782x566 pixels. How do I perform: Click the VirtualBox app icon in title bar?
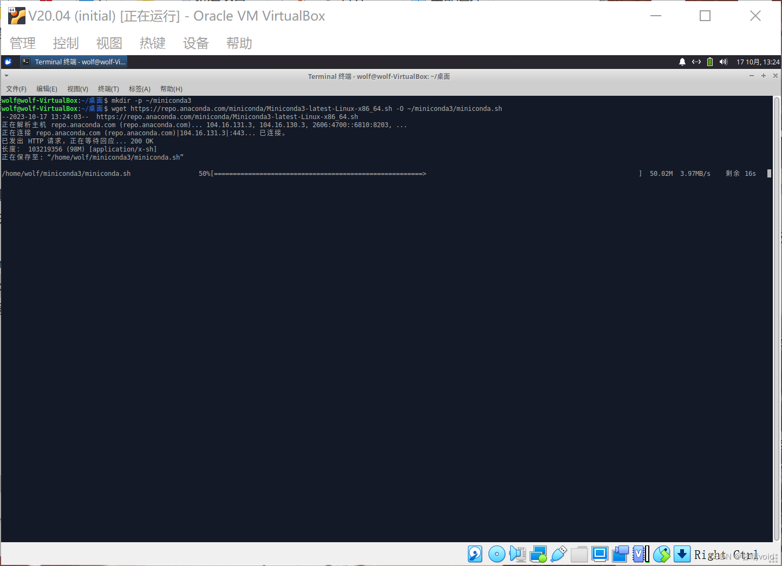point(17,16)
